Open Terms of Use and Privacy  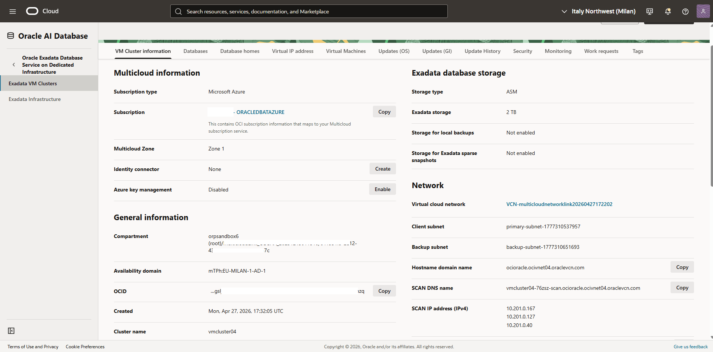pos(33,347)
